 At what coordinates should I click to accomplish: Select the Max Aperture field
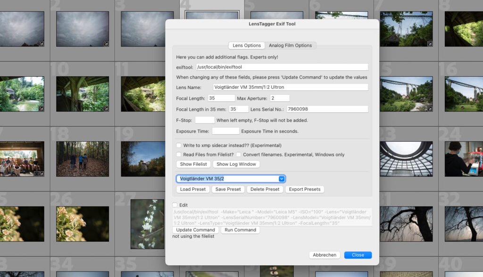coord(280,98)
